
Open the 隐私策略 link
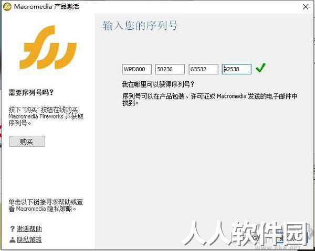(x=29, y=239)
